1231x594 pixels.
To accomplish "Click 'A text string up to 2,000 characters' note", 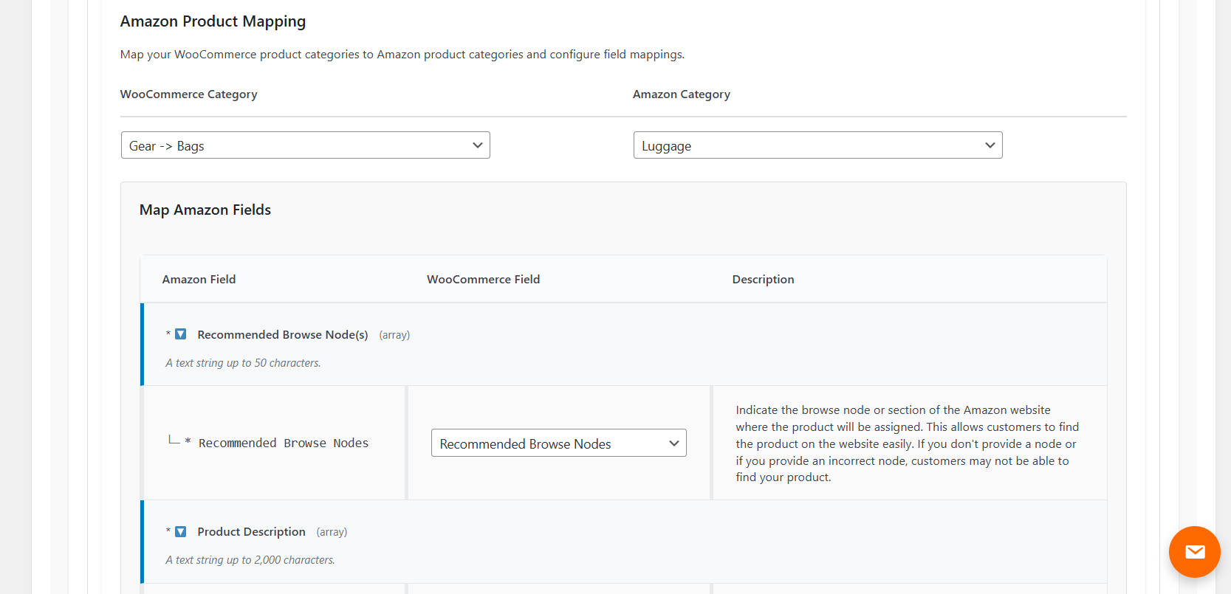I will click(250, 560).
